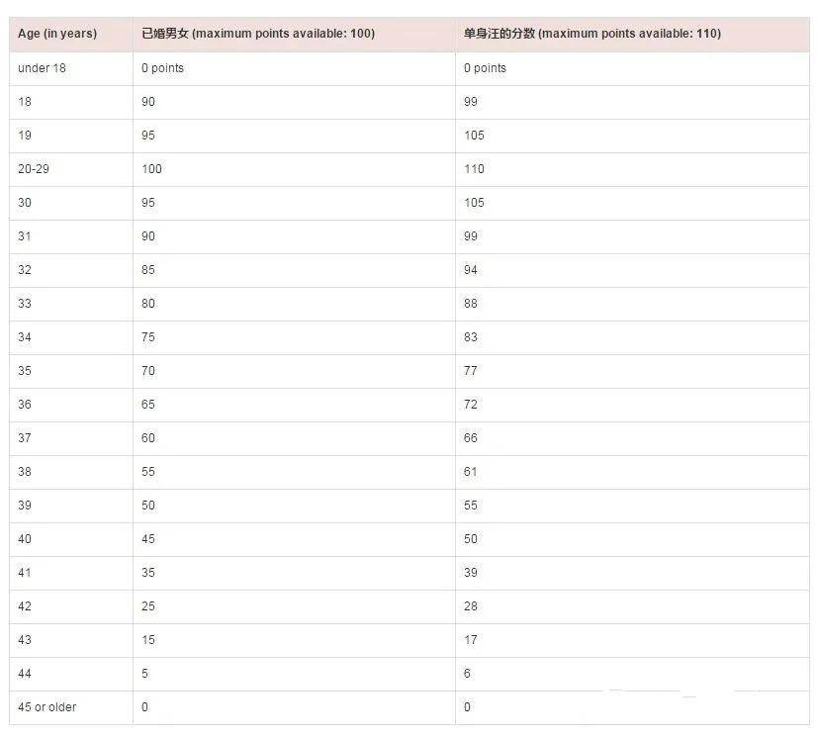Click value 25 in the age 42 row

(148, 606)
